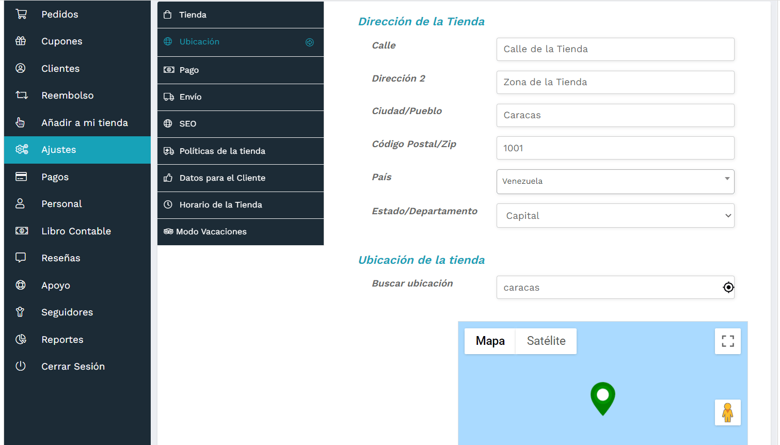Screen dimensions: 780x445
Task: Open the Pago settings tab
Action: [240, 69]
